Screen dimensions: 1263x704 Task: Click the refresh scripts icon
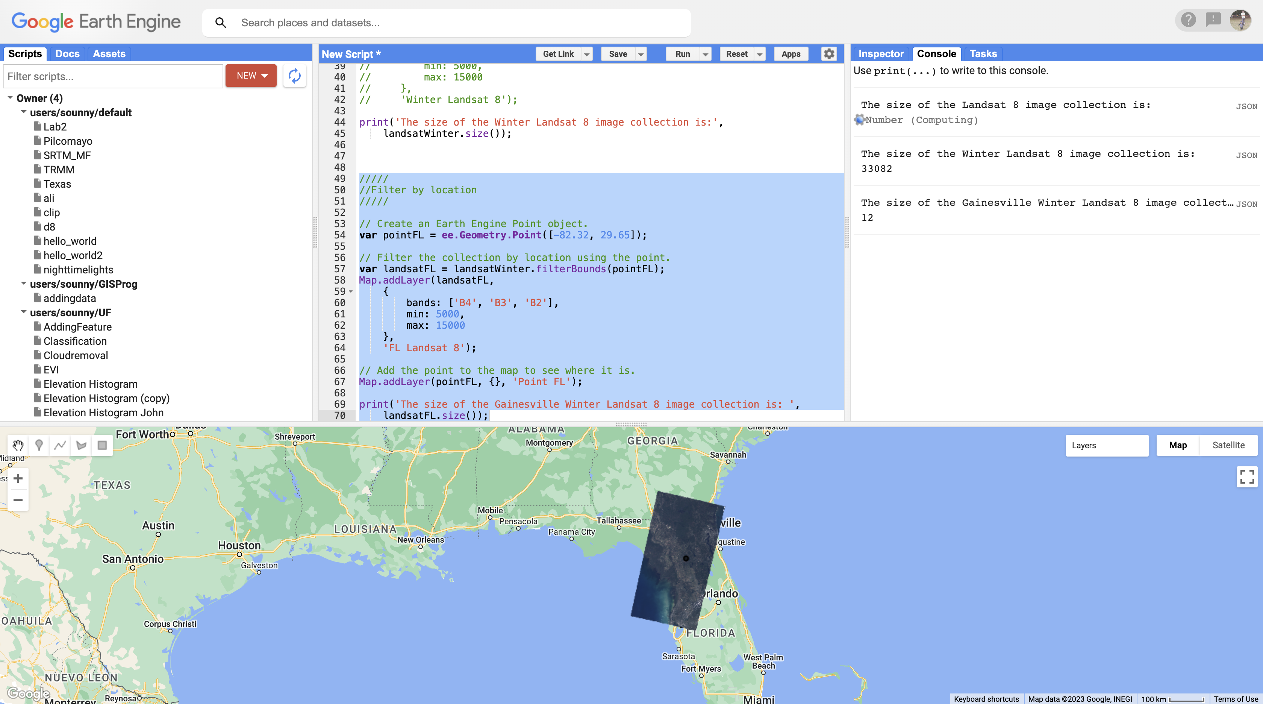(x=294, y=76)
